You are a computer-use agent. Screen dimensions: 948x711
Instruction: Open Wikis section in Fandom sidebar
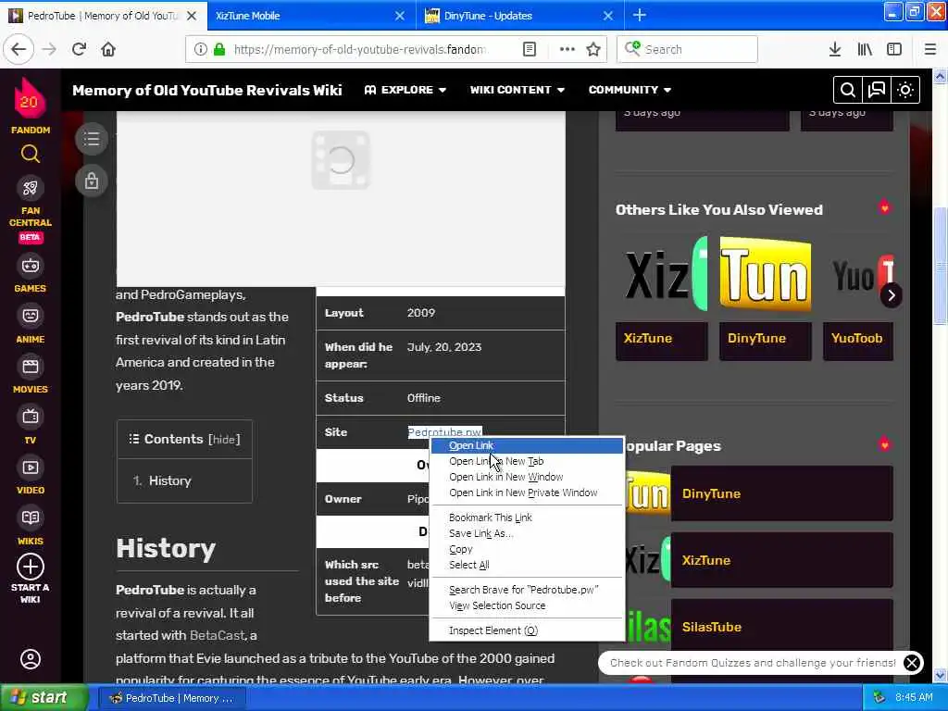[x=31, y=527]
